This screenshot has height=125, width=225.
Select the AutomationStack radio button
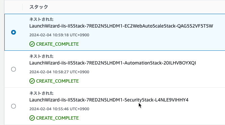[13, 69]
